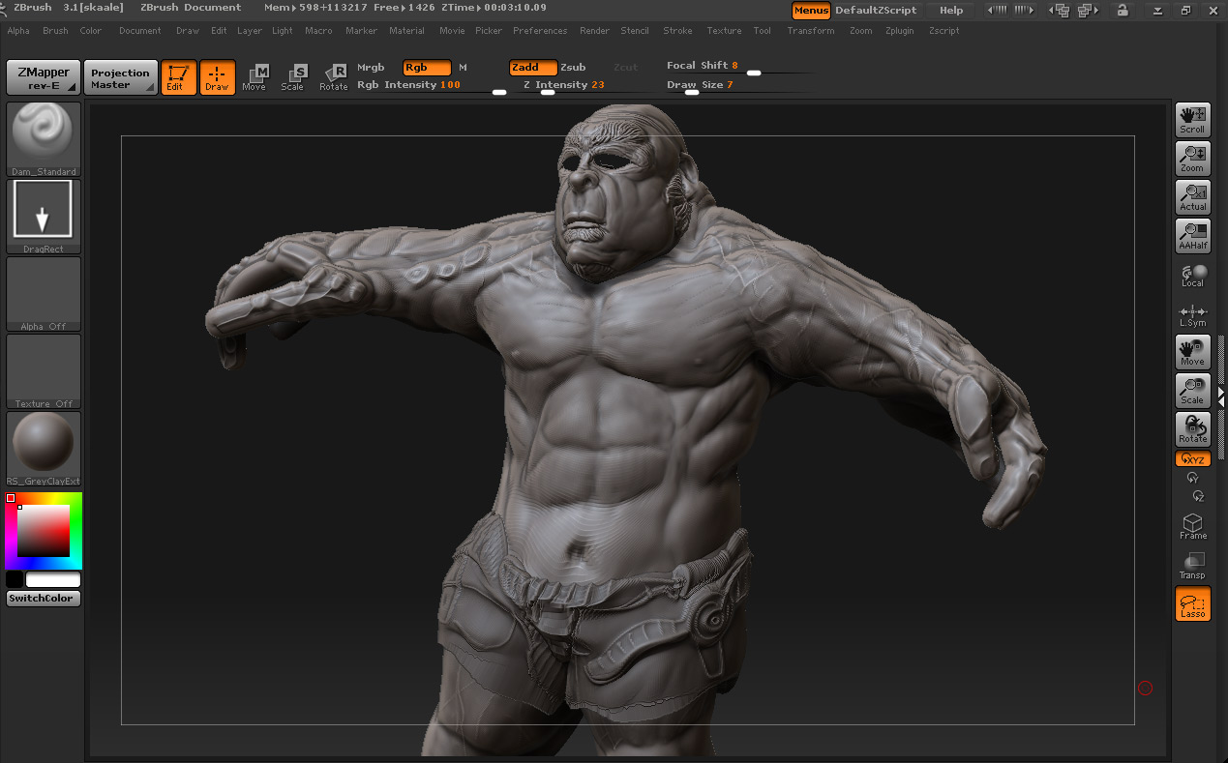Screen dimensions: 1228x763
Task: Toggle L.Sym local symmetry
Action: click(x=1193, y=315)
